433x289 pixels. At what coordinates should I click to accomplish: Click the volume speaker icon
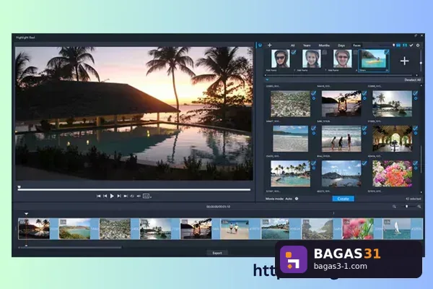pyautogui.click(x=139, y=196)
